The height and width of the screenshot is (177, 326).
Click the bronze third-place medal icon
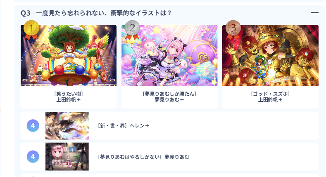(233, 29)
